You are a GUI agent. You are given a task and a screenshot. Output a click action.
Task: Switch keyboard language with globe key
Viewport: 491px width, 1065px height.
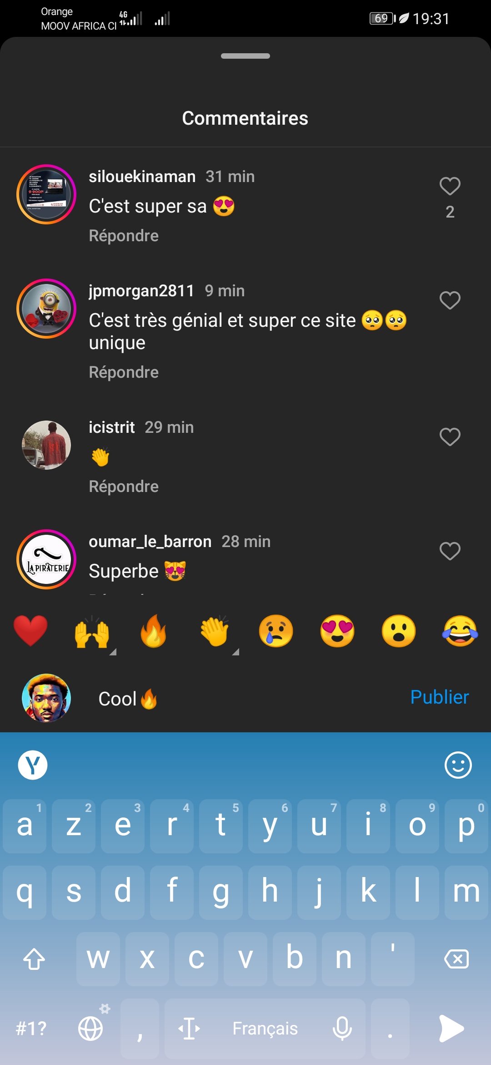click(x=90, y=1029)
